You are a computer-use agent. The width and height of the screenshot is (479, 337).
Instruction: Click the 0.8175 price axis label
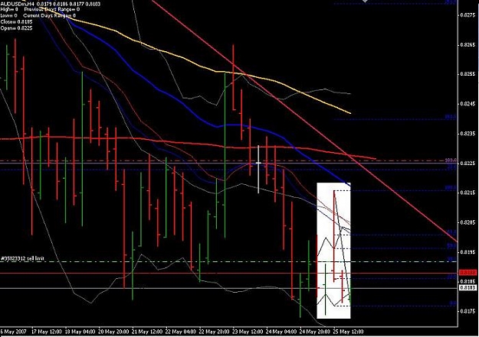point(468,311)
